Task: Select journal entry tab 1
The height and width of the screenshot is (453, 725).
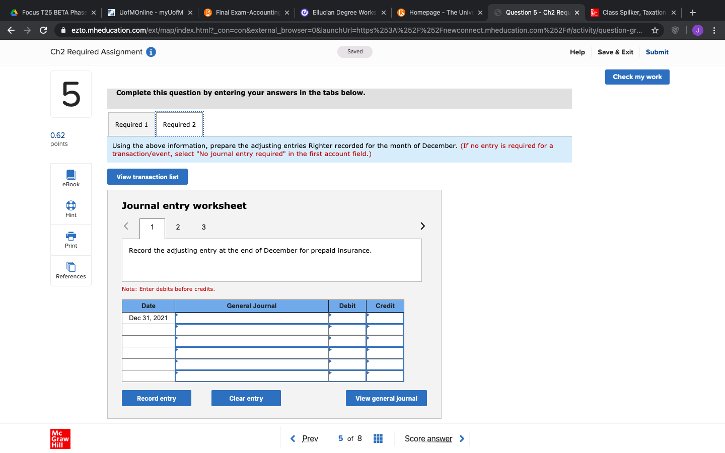Action: [152, 228]
